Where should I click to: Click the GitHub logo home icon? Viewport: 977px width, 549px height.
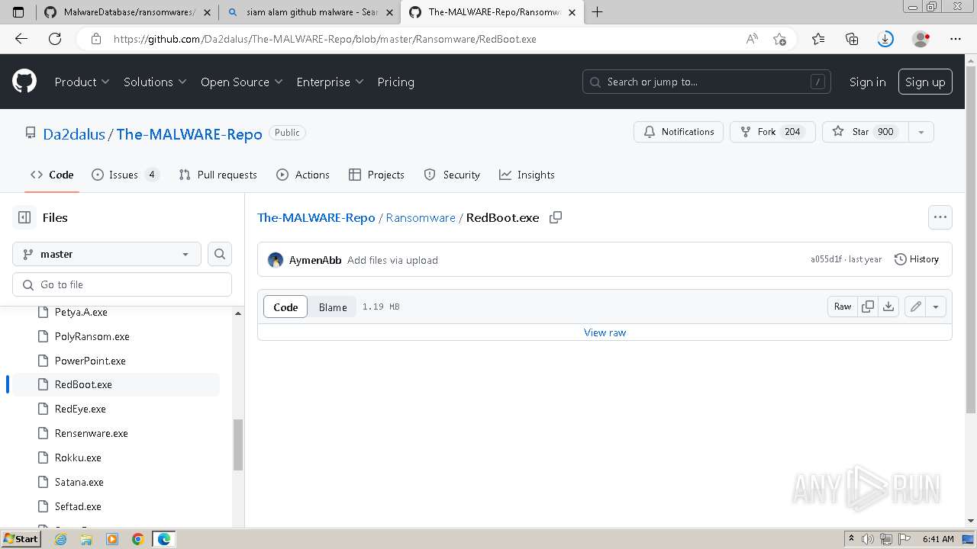(24, 82)
